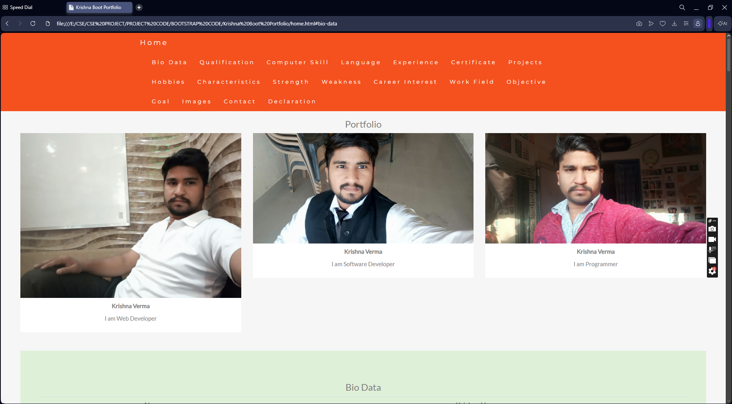
Task: Click the Bio Data section heading
Action: (363, 388)
